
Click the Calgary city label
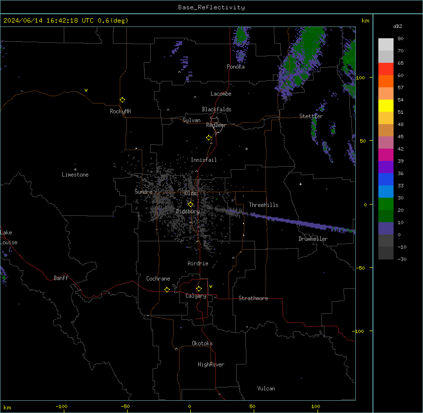coord(196,296)
